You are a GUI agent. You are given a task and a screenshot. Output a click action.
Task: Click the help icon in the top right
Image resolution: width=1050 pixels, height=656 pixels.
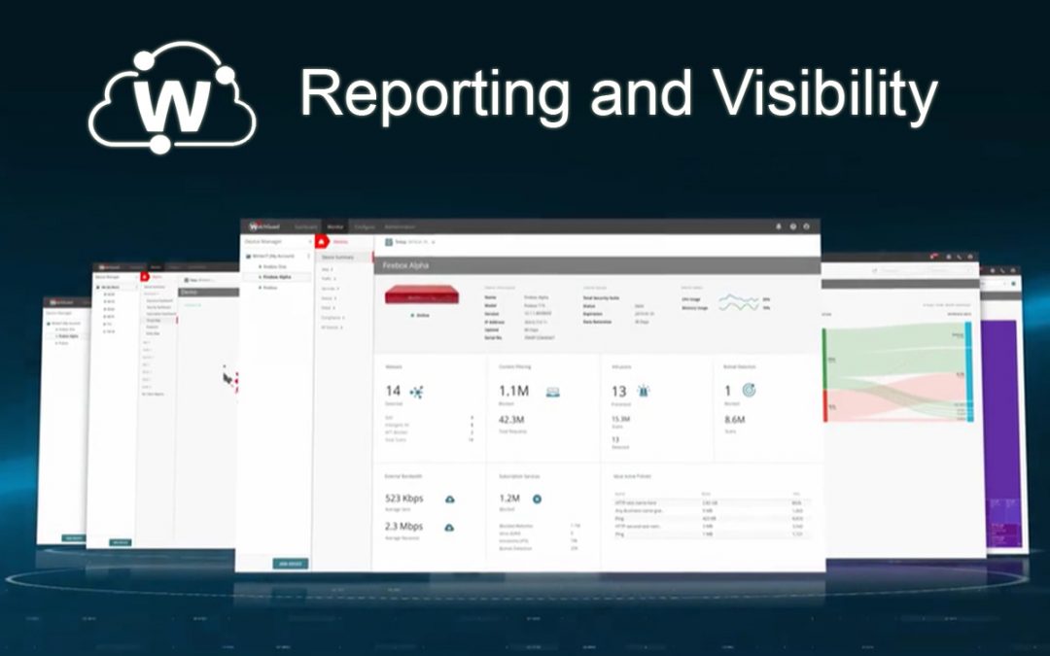coord(793,226)
